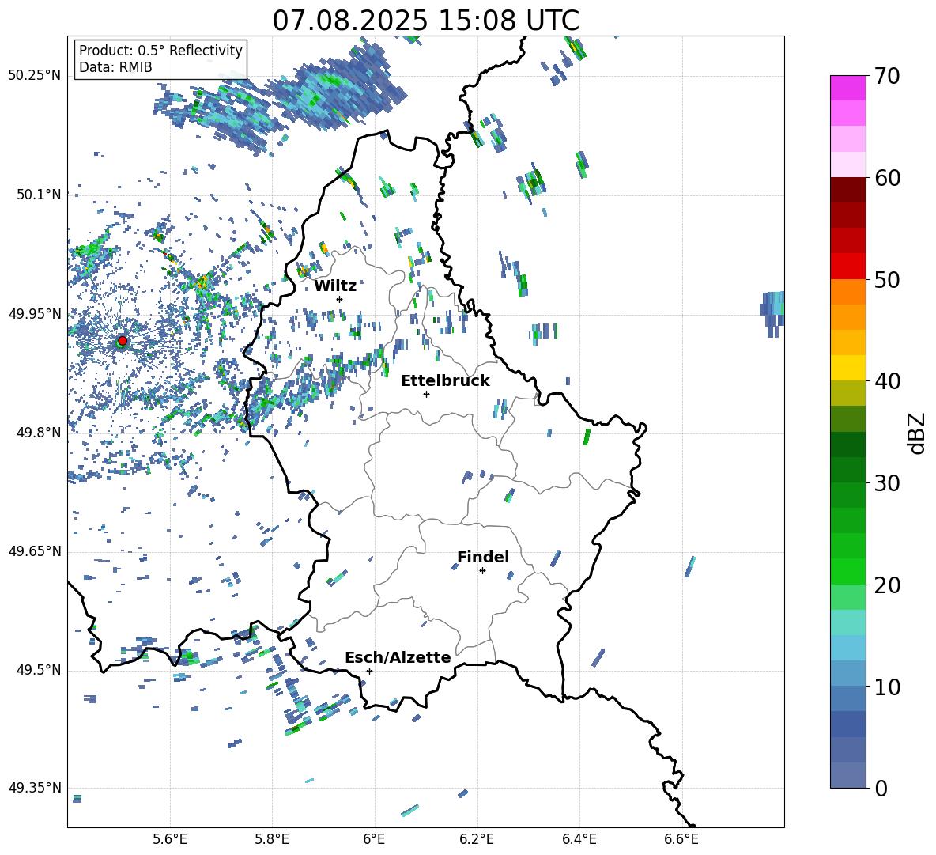Click the cross marker below Esch/Alzette
Screen dimensions: 936x855
point(369,671)
